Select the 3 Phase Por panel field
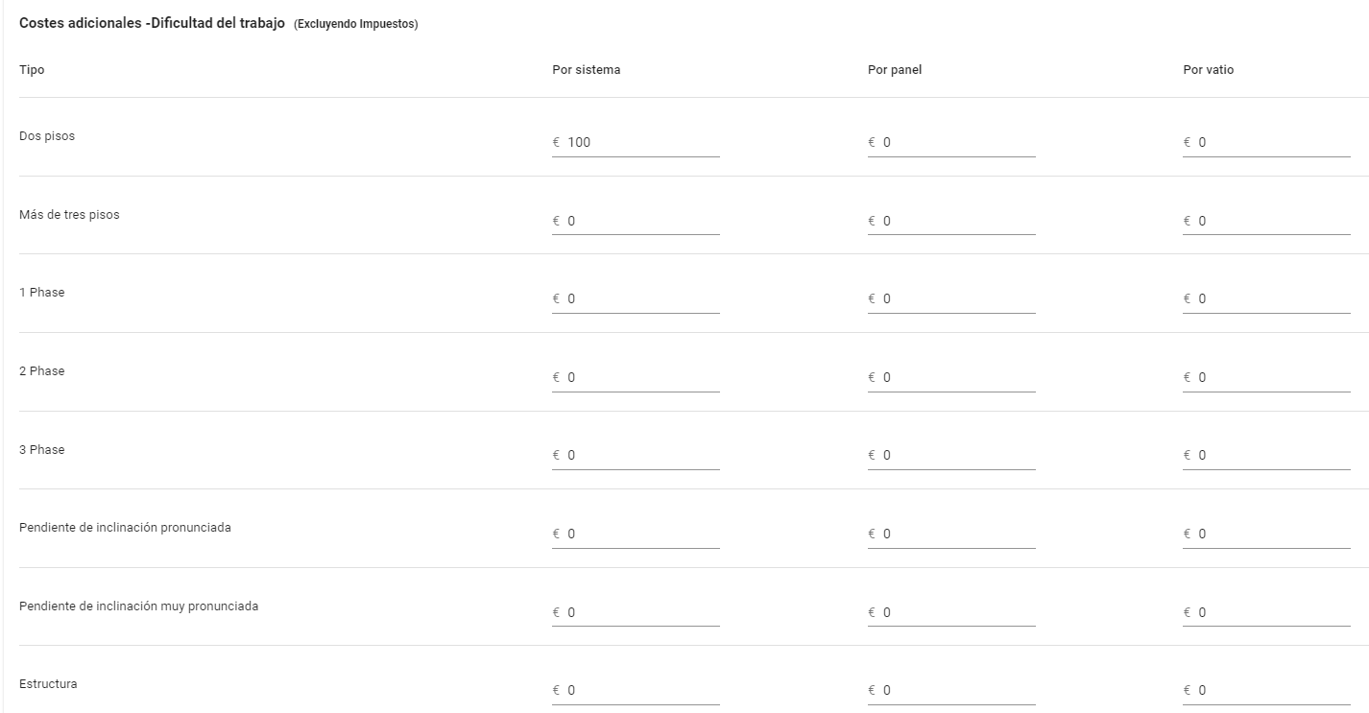This screenshot has height=713, width=1369. pyautogui.click(x=951, y=455)
